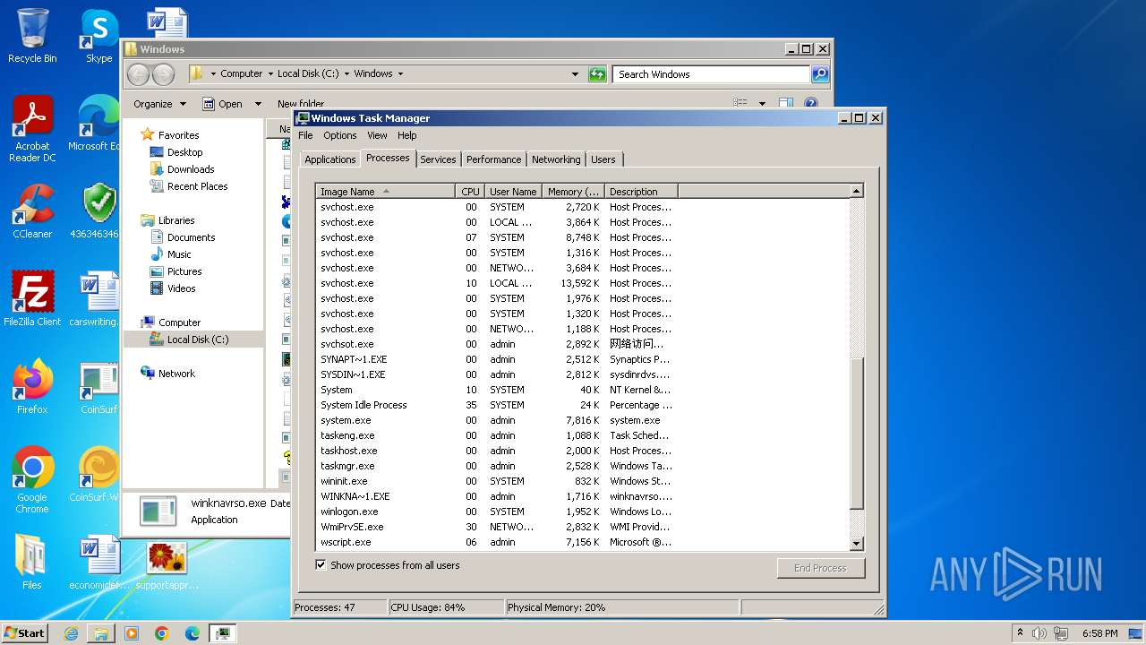Open the CoinSurf desktop shortcut next to Firefox

point(97,387)
